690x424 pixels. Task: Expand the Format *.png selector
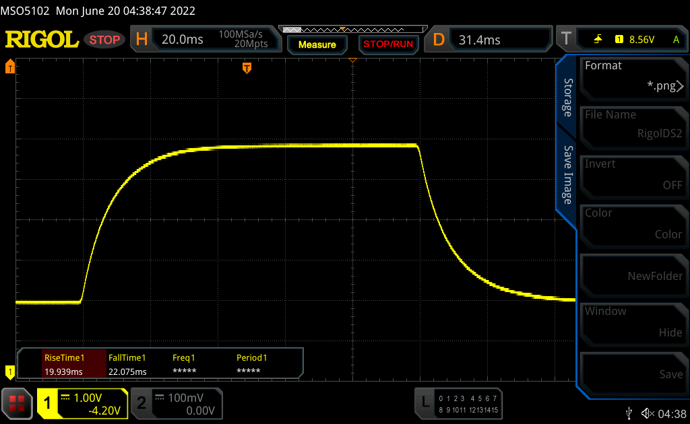click(633, 76)
